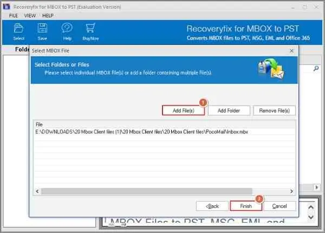
Task: Click the file list scrollbar left arrow
Action: click(x=37, y=191)
